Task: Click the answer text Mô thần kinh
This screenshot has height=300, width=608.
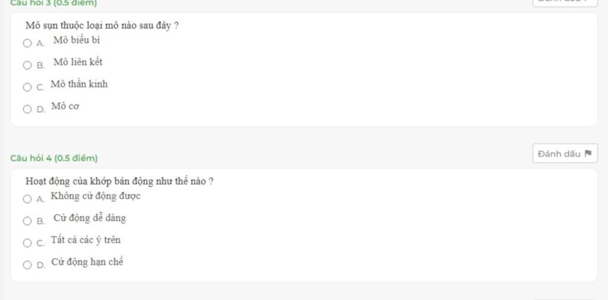Action: click(79, 84)
